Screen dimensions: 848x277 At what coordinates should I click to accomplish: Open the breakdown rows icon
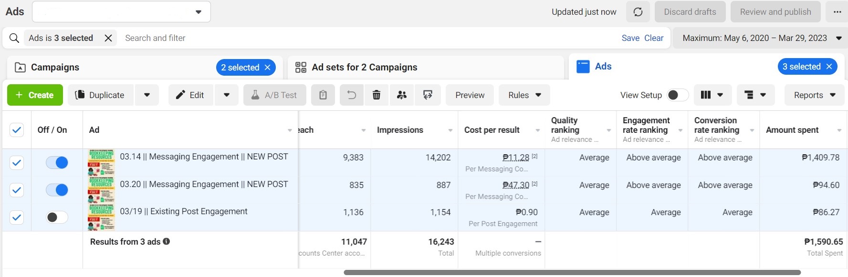pos(755,95)
